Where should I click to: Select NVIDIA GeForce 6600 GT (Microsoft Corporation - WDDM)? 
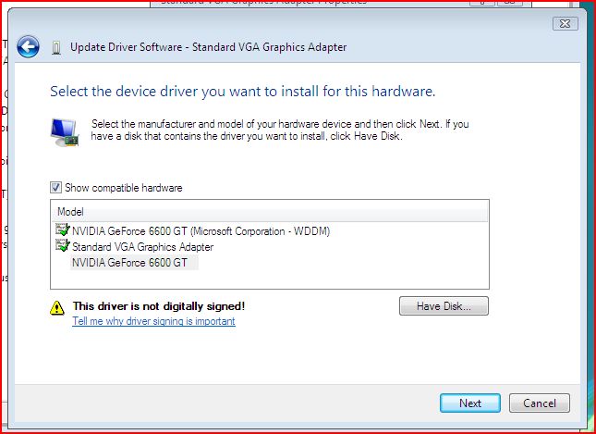[201, 231]
